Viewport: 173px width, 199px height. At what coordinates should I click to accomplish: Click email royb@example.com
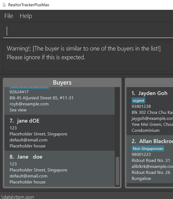[x=29, y=104]
